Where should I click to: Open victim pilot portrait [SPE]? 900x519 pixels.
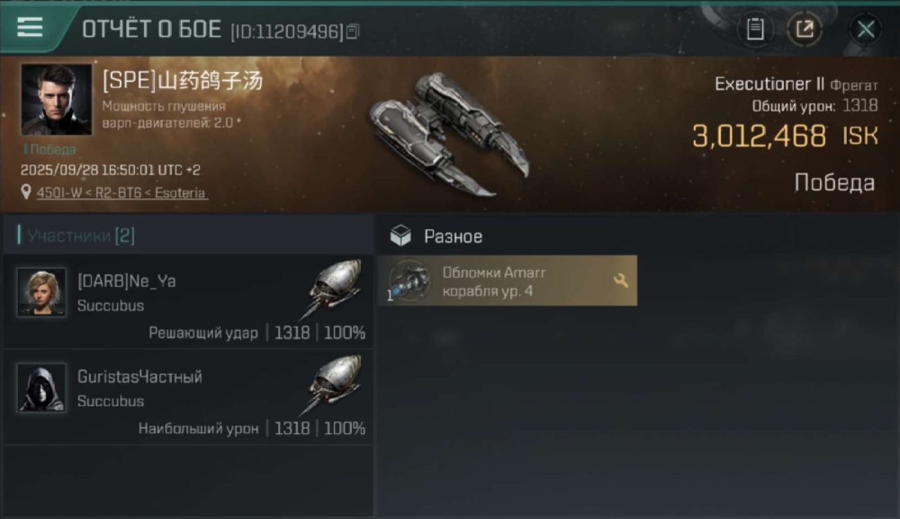(x=56, y=99)
